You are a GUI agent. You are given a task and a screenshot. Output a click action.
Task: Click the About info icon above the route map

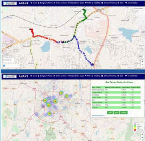(31, 3)
